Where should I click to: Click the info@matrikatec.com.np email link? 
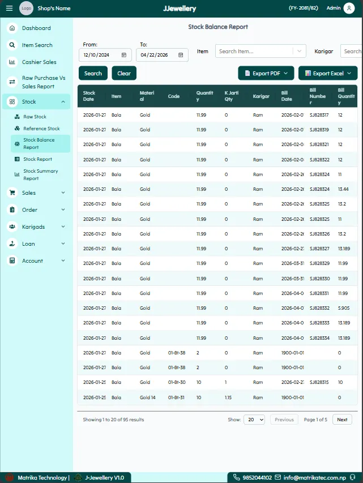coord(315,477)
